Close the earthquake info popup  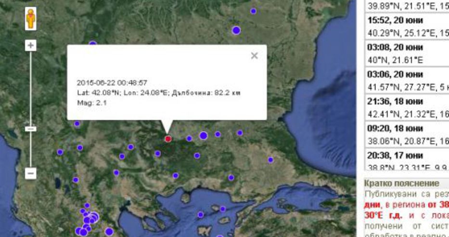[254, 56]
